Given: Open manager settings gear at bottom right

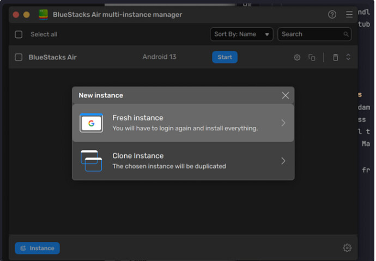Looking at the screenshot, I should [347, 248].
